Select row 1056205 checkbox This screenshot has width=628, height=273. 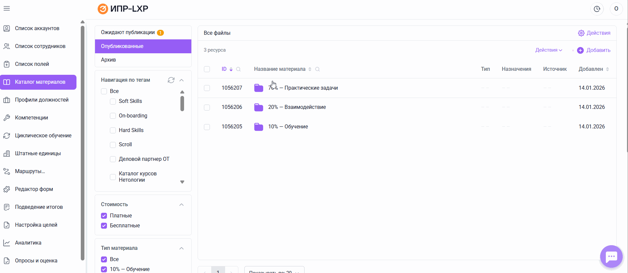click(207, 127)
